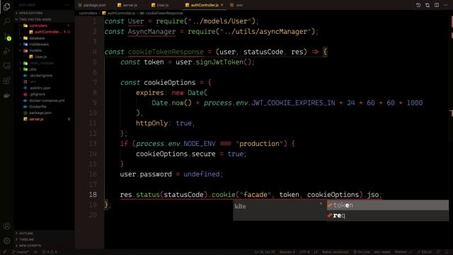Click the Prettier status bar item
Viewport: 453px width, 255px height.
tap(403, 252)
